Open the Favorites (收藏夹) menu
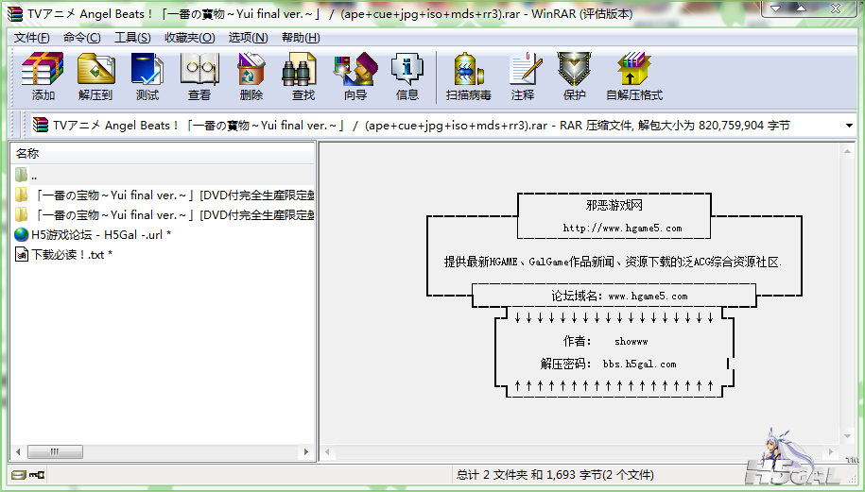 pos(190,38)
